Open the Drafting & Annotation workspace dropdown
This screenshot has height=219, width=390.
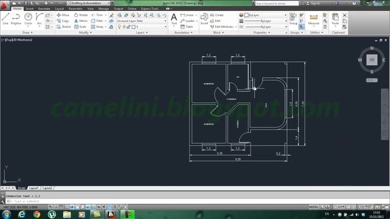89,3
